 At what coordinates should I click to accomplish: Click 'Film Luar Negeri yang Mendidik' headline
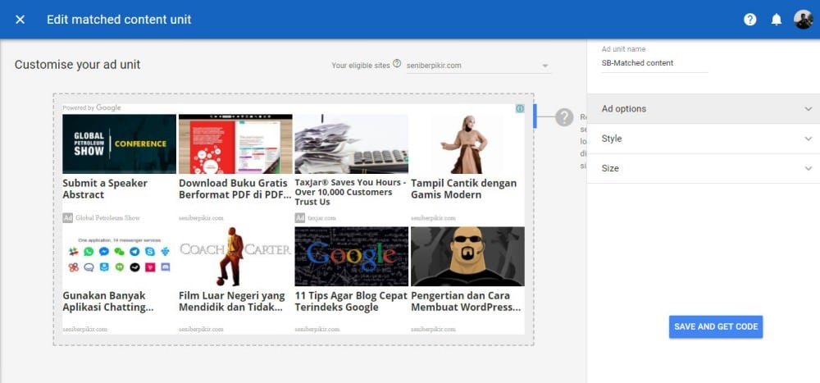[x=232, y=301]
